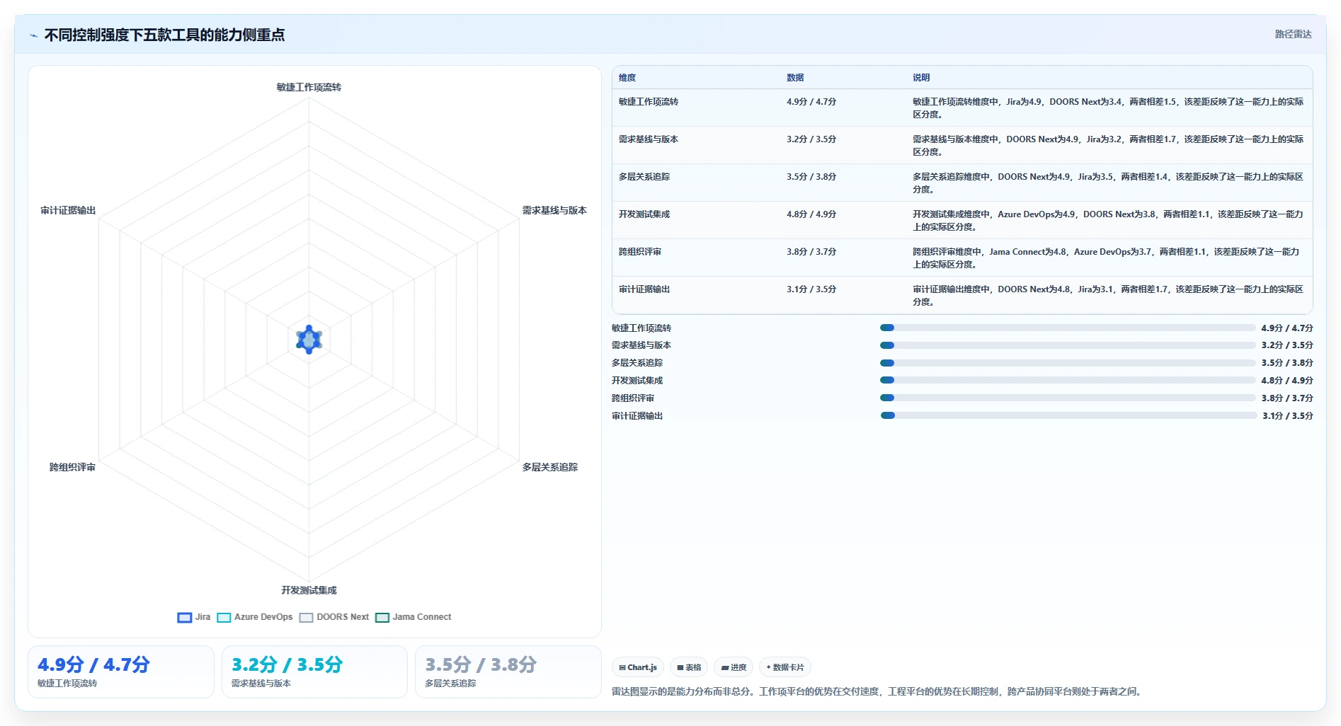This screenshot has width=1341, height=726.
Task: Select table row 审计证据输出
Action: [x=962, y=295]
